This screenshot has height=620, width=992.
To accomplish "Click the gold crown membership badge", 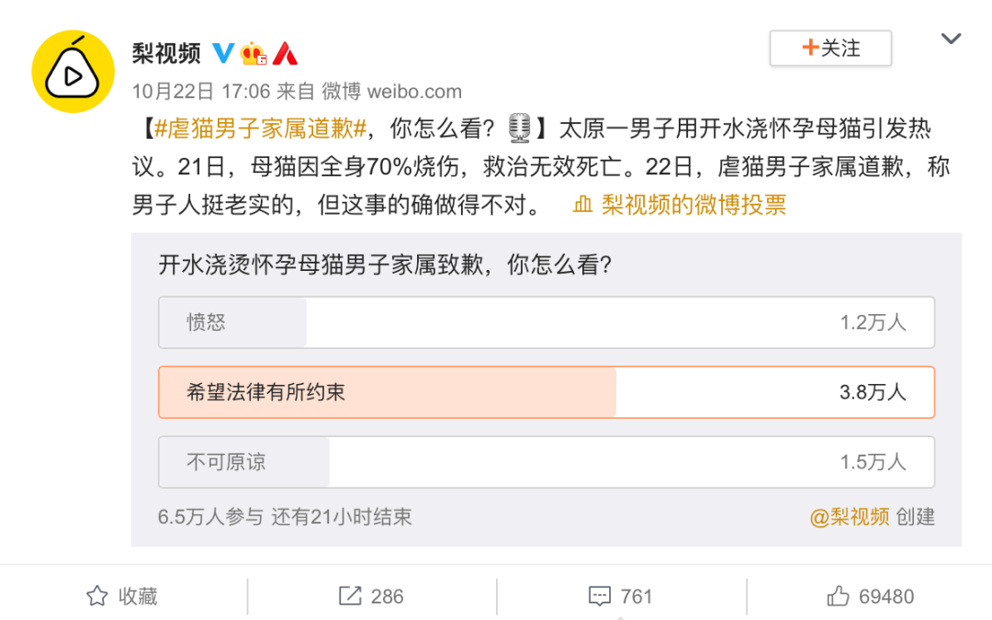I will [x=254, y=54].
